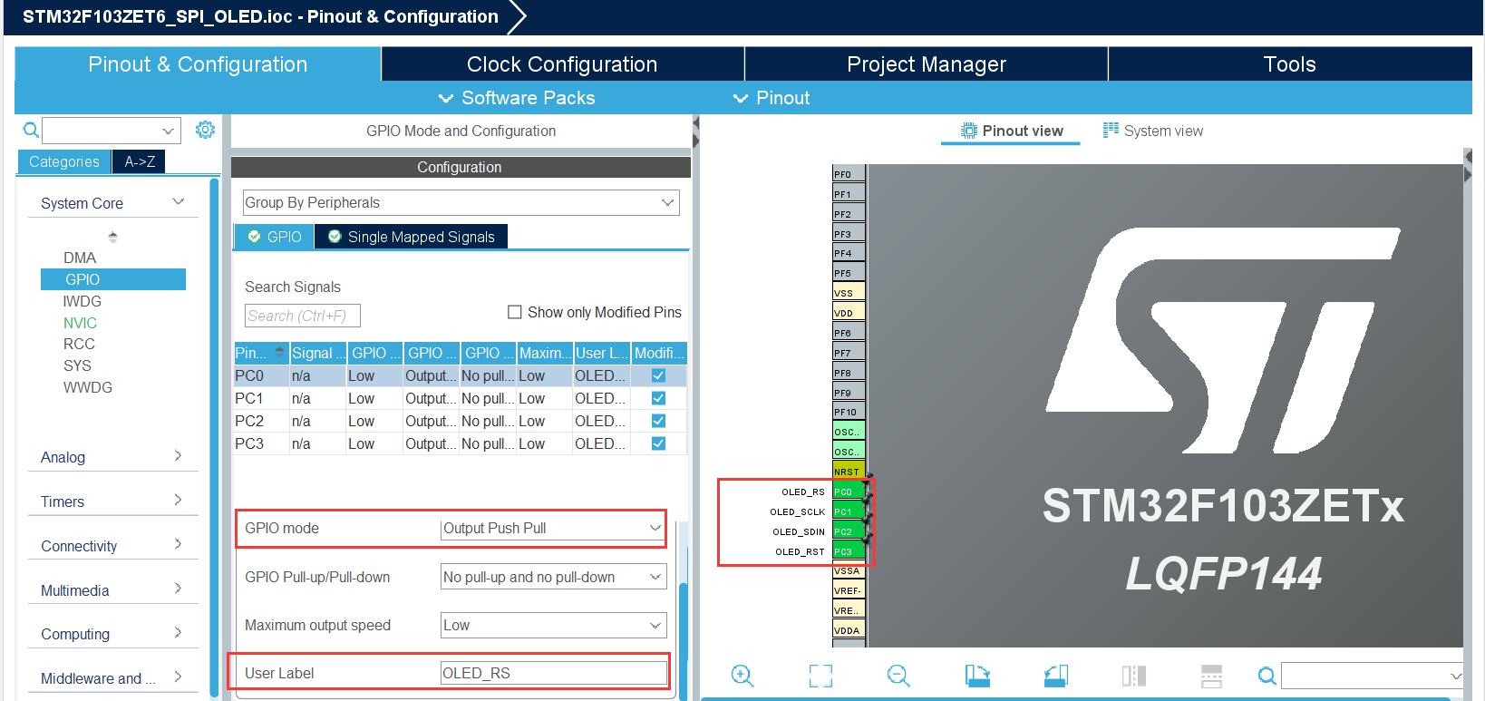The width and height of the screenshot is (1485, 701).
Task: Switch to Project Manager tab
Action: (x=927, y=64)
